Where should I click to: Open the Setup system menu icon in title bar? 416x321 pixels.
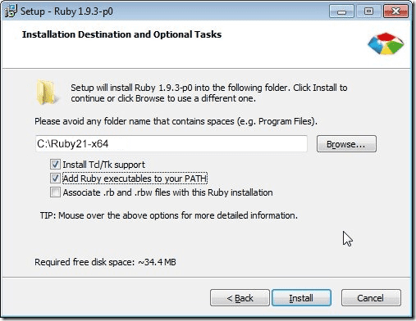pos(11,11)
